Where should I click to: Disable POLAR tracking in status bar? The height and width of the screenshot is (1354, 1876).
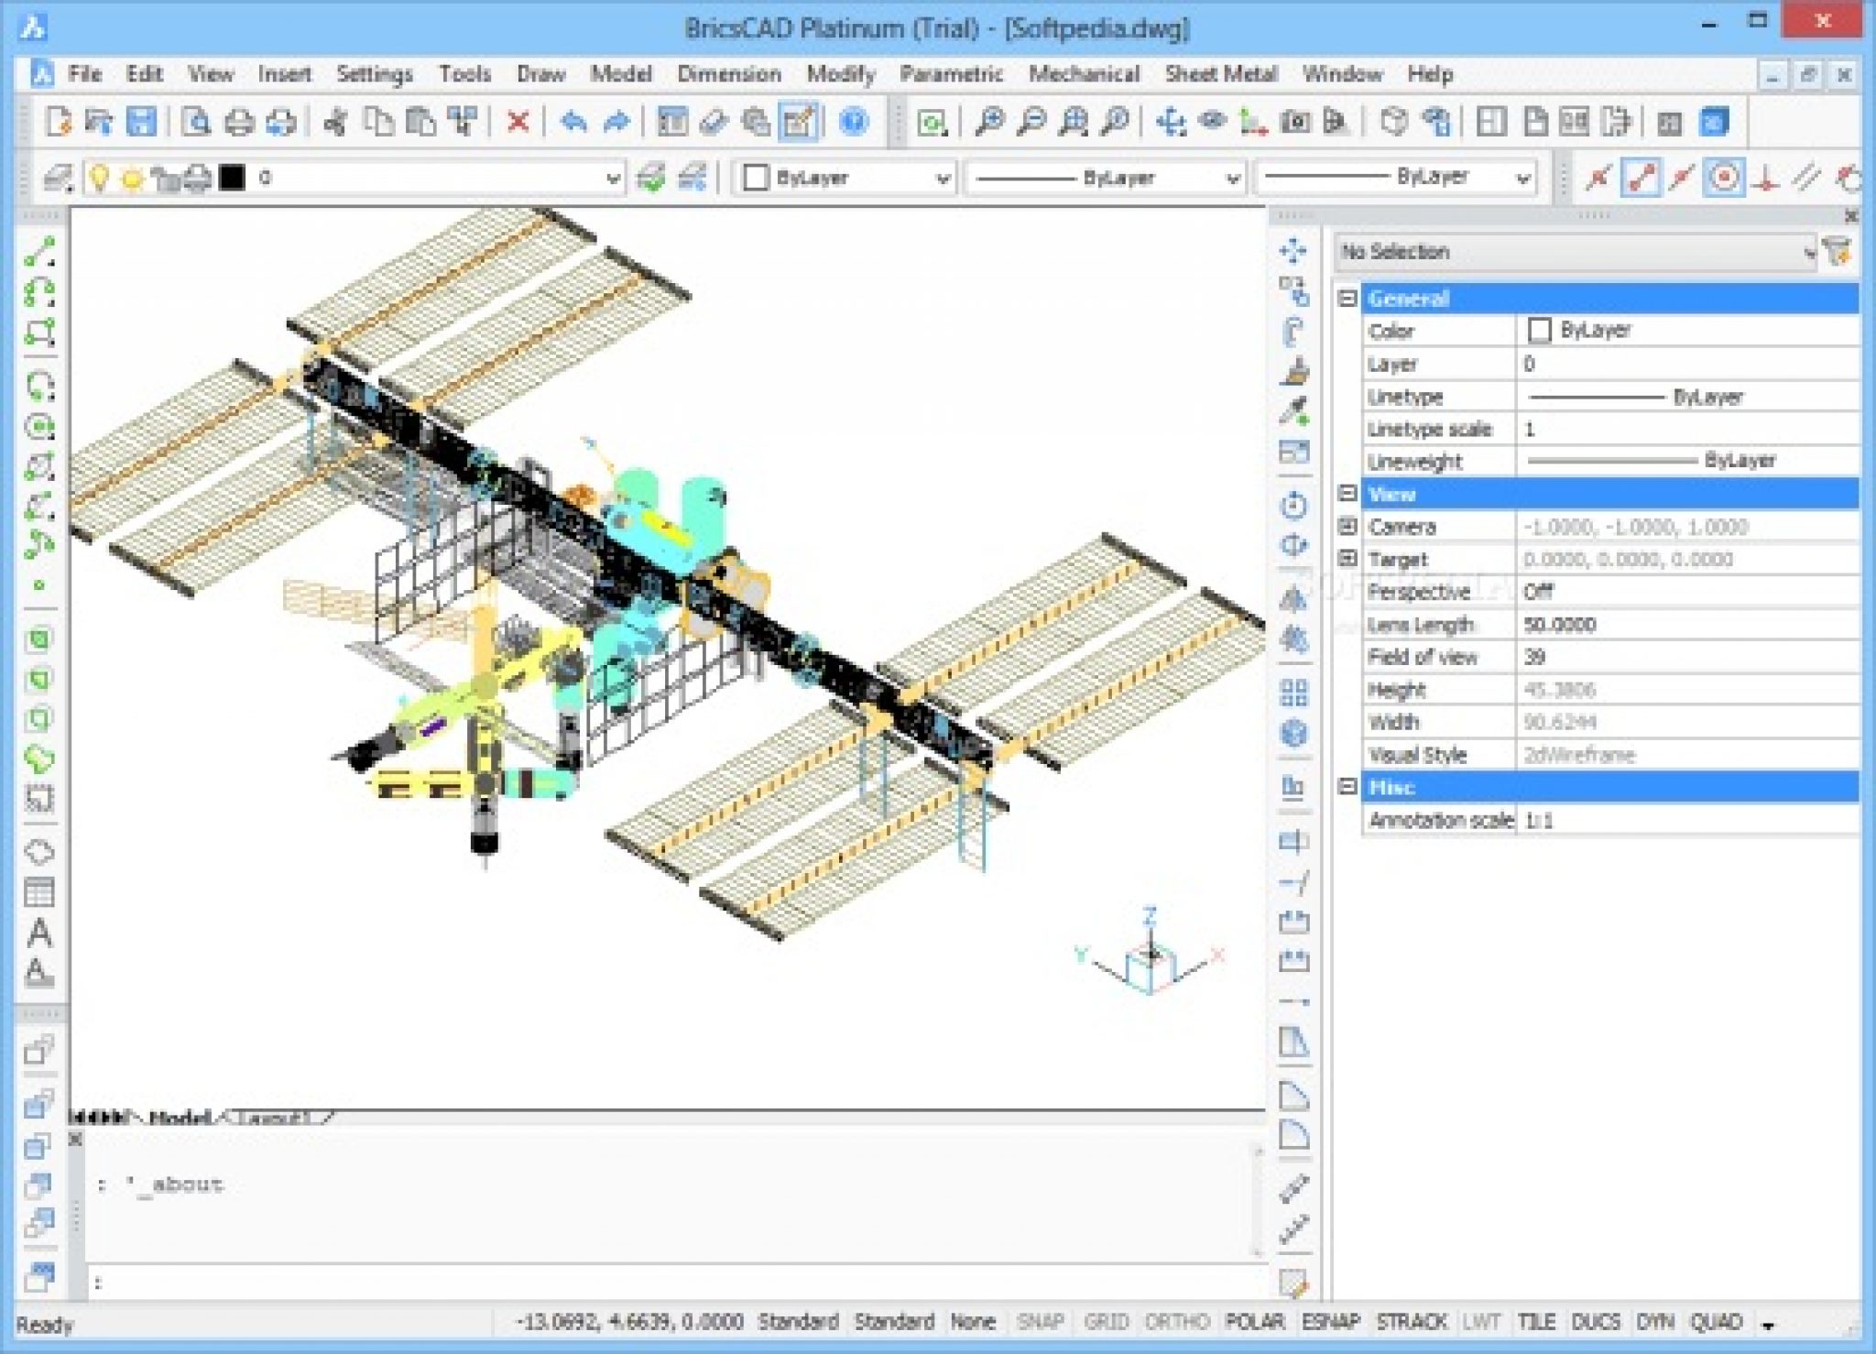tap(1255, 1322)
